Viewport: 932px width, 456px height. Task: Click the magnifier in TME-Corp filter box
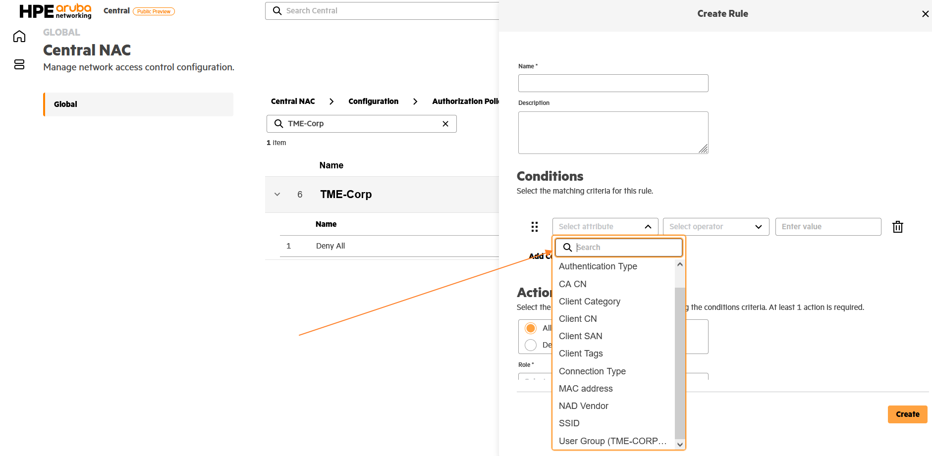tap(278, 124)
